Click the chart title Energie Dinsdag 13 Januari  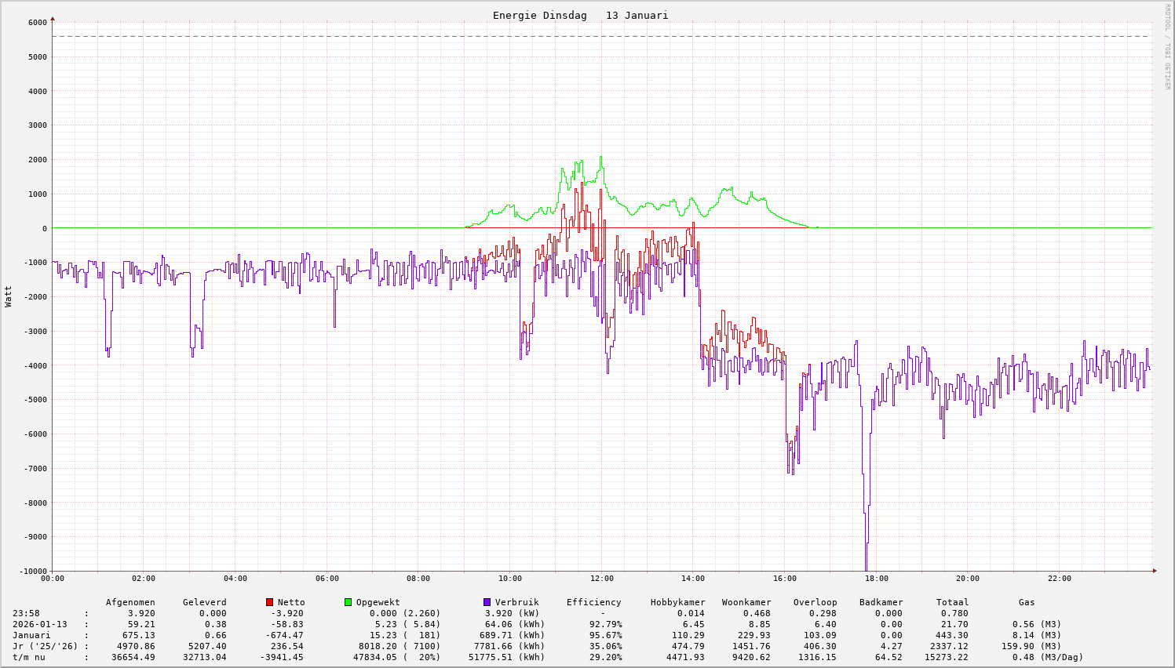(580, 16)
